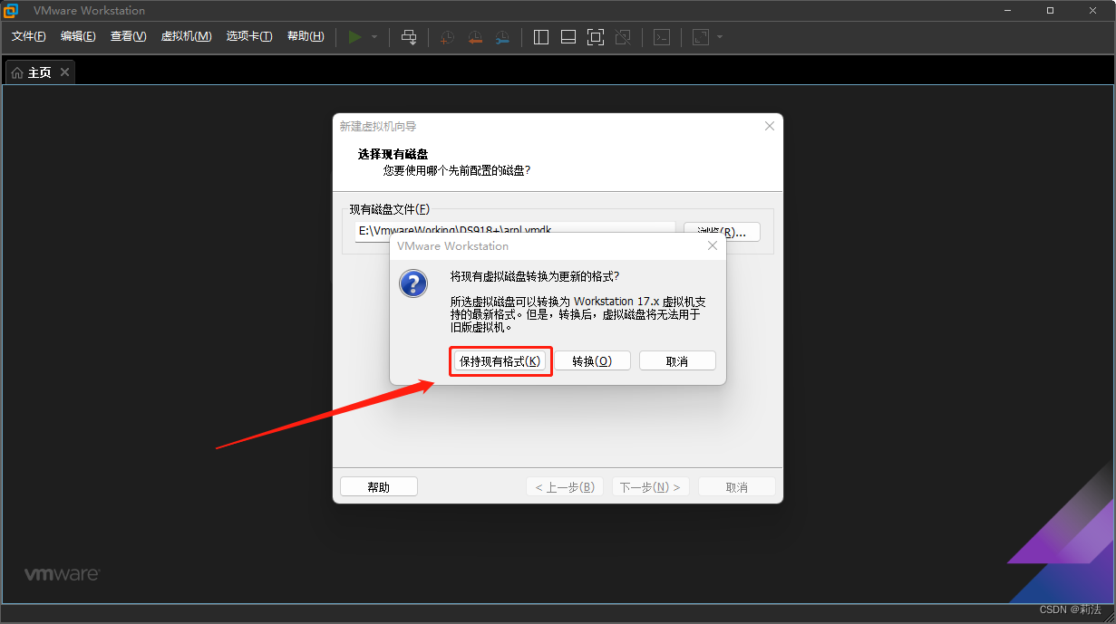
Task: Expand the stretch display dropdown arrow
Action: 720,37
